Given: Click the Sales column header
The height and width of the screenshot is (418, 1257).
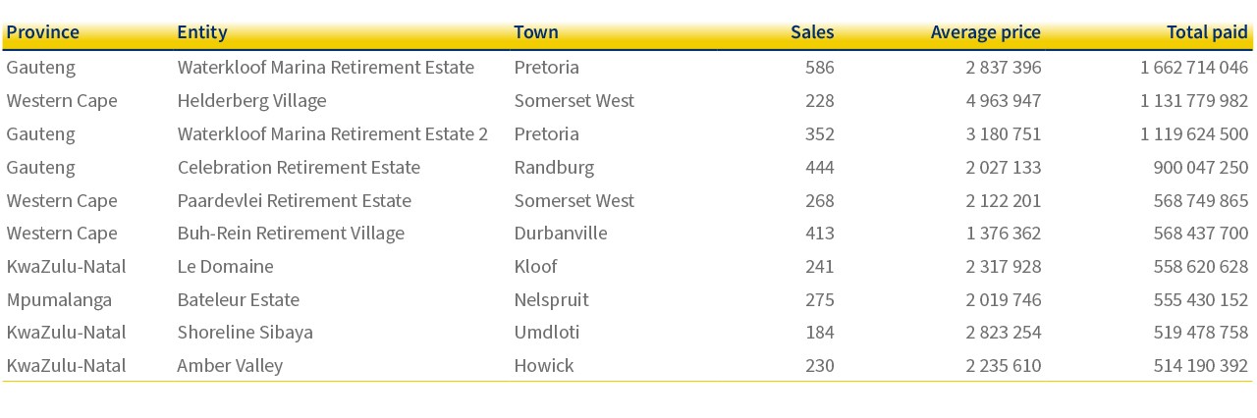Looking at the screenshot, I should pyautogui.click(x=812, y=32).
